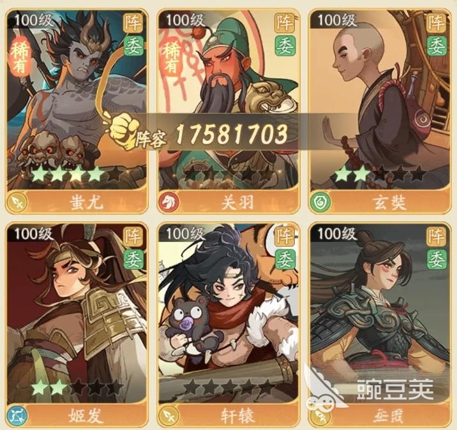Click the gold 阵 badge on 玄奘's card

tap(437, 23)
